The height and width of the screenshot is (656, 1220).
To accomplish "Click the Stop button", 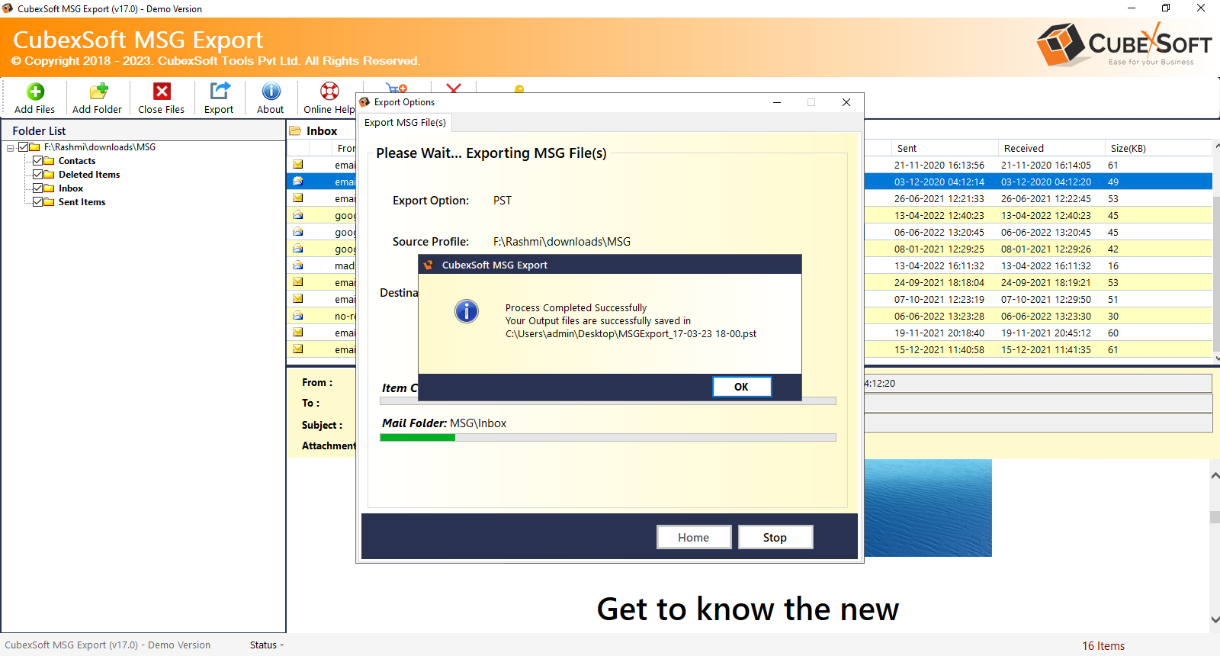I will coord(775,538).
